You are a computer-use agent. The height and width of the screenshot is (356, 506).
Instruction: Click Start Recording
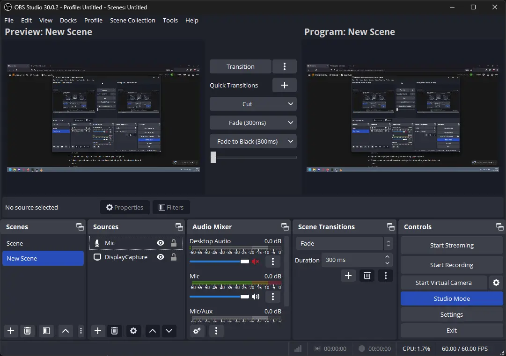[452, 265]
